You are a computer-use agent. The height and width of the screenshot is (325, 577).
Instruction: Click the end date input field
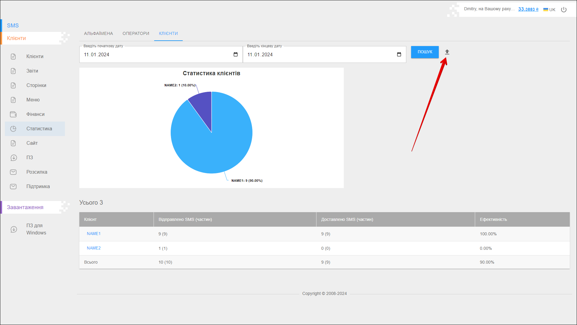click(316, 55)
